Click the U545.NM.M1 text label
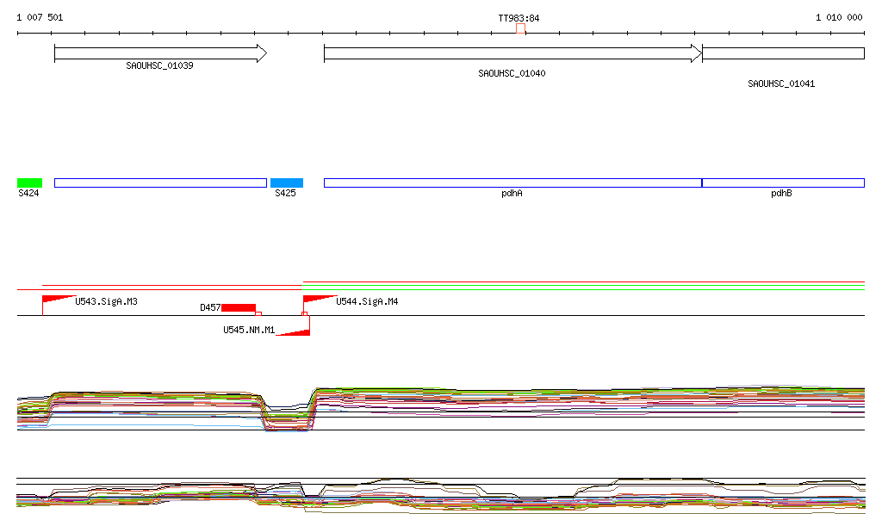This screenshot has width=882, height=526. pyautogui.click(x=249, y=330)
